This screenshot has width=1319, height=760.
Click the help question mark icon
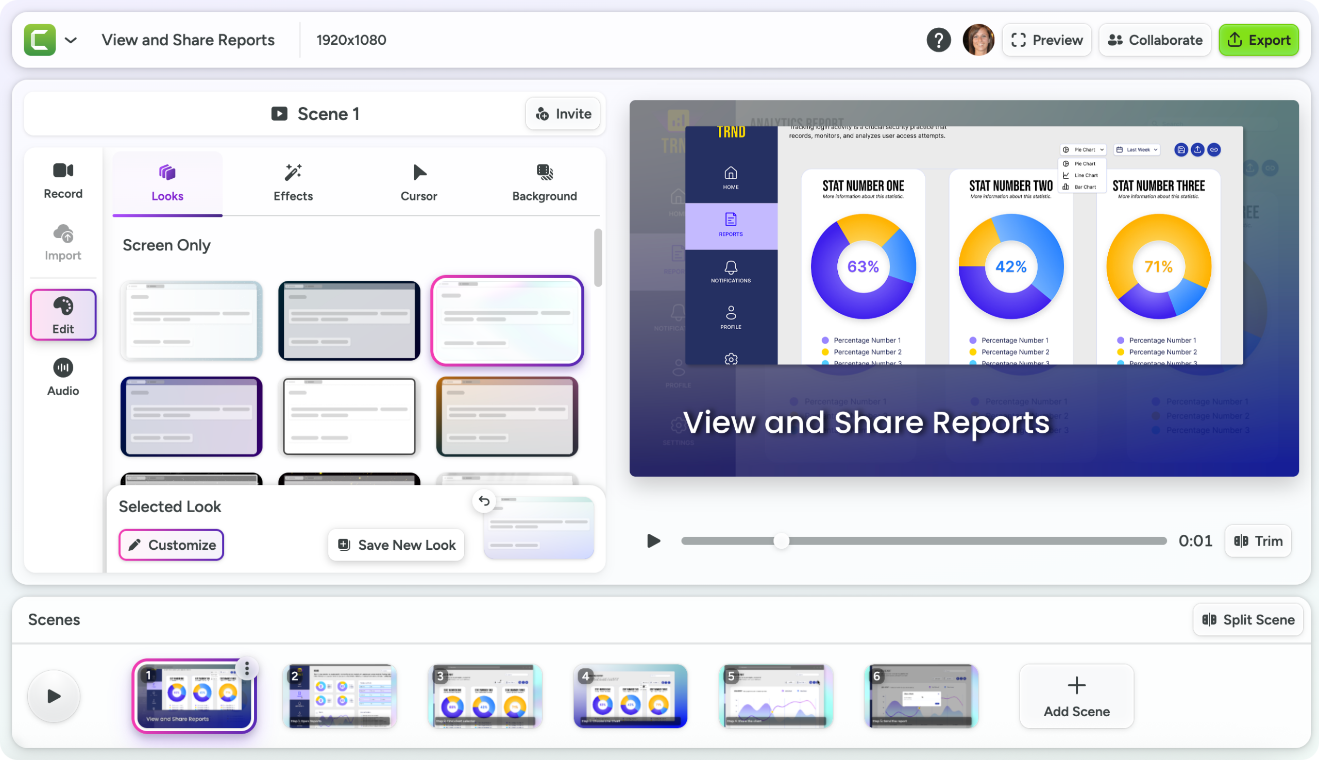pyautogui.click(x=938, y=40)
